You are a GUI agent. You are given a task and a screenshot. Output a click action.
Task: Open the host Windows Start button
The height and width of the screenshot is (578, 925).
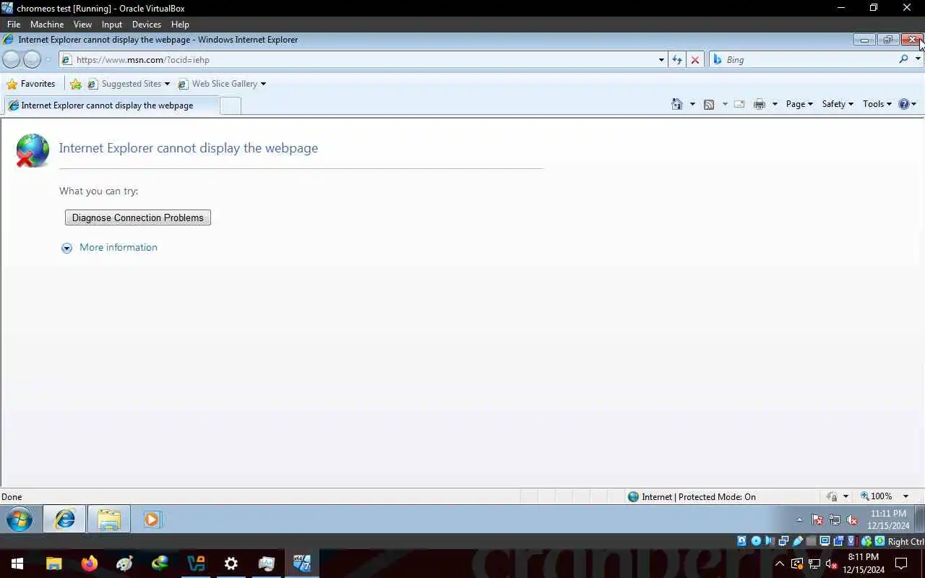coord(17,564)
